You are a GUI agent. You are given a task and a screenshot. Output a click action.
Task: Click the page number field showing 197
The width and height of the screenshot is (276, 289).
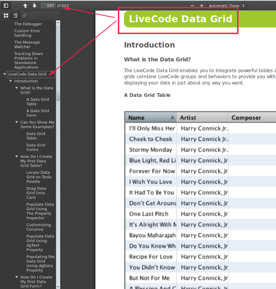(x=48, y=5)
